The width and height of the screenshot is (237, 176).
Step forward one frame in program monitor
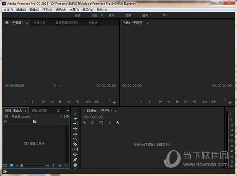click(x=186, y=102)
